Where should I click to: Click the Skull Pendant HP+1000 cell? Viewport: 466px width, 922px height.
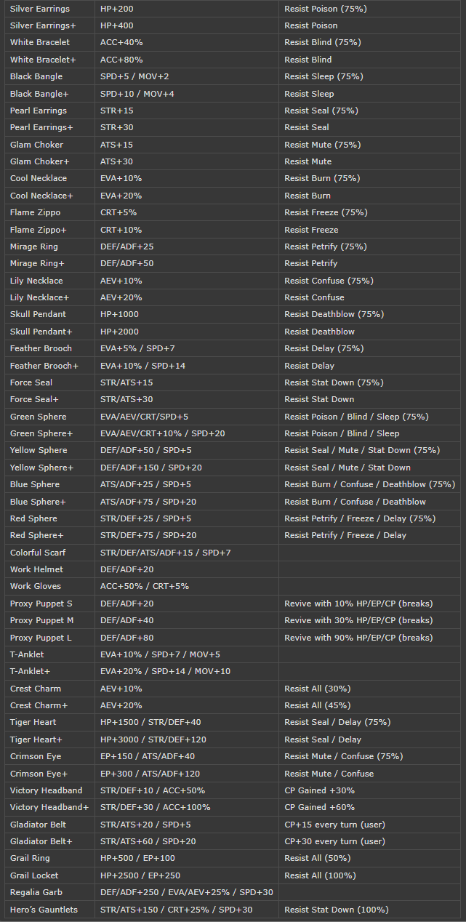coord(119,314)
